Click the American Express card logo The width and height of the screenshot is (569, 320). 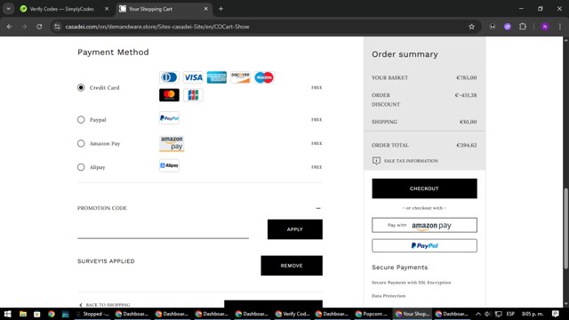pyautogui.click(x=217, y=77)
